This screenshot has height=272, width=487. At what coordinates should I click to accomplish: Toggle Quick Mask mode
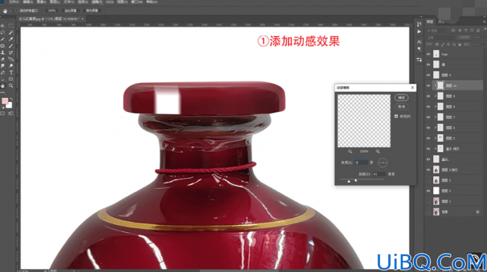point(3,114)
